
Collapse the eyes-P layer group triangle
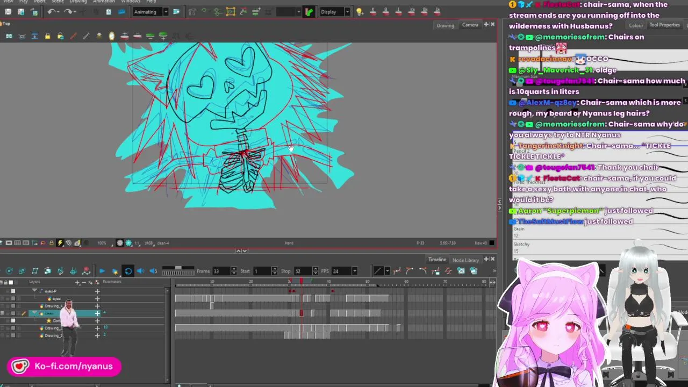coord(35,291)
